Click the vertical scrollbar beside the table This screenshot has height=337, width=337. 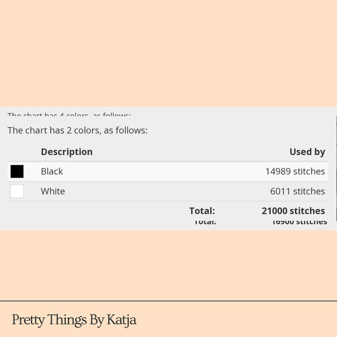(336, 168)
